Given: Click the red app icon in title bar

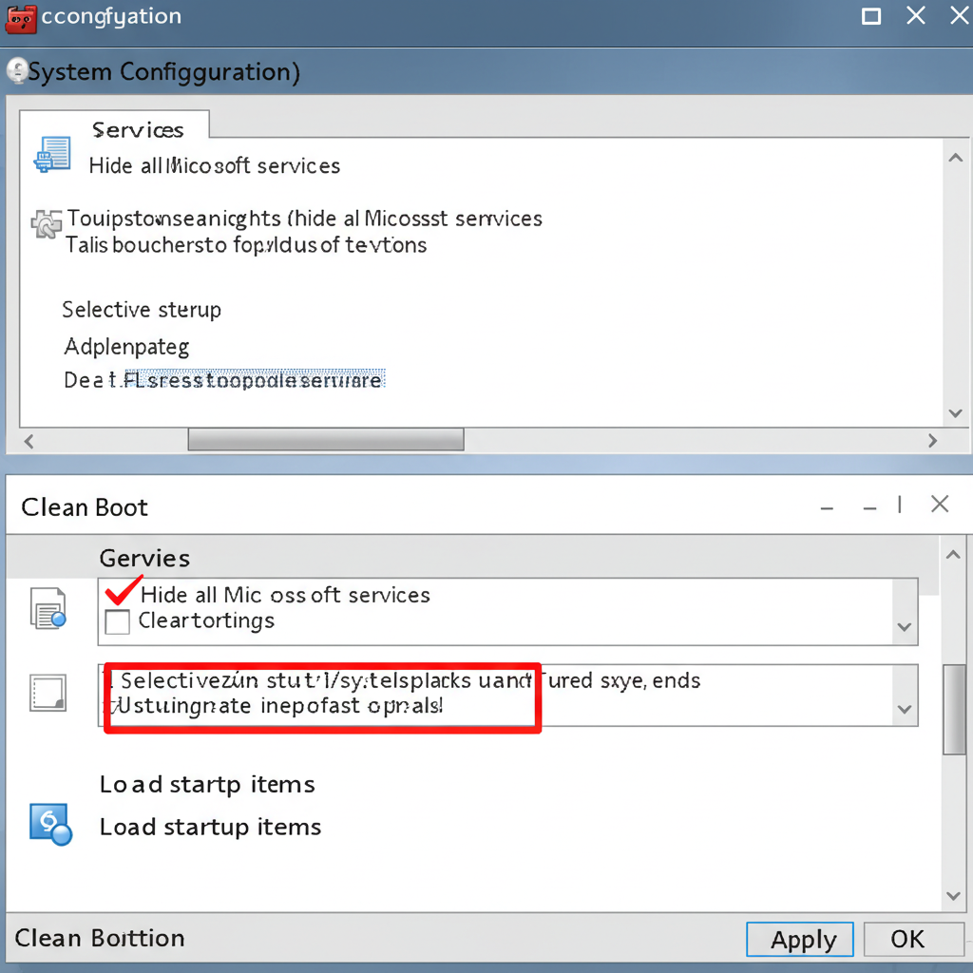Looking at the screenshot, I should [21, 19].
